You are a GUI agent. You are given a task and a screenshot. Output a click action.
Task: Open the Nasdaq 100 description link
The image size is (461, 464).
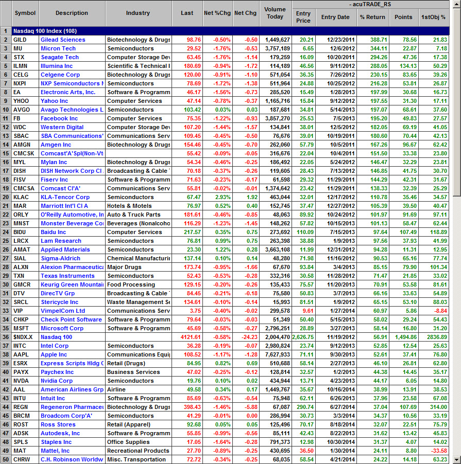56,337
